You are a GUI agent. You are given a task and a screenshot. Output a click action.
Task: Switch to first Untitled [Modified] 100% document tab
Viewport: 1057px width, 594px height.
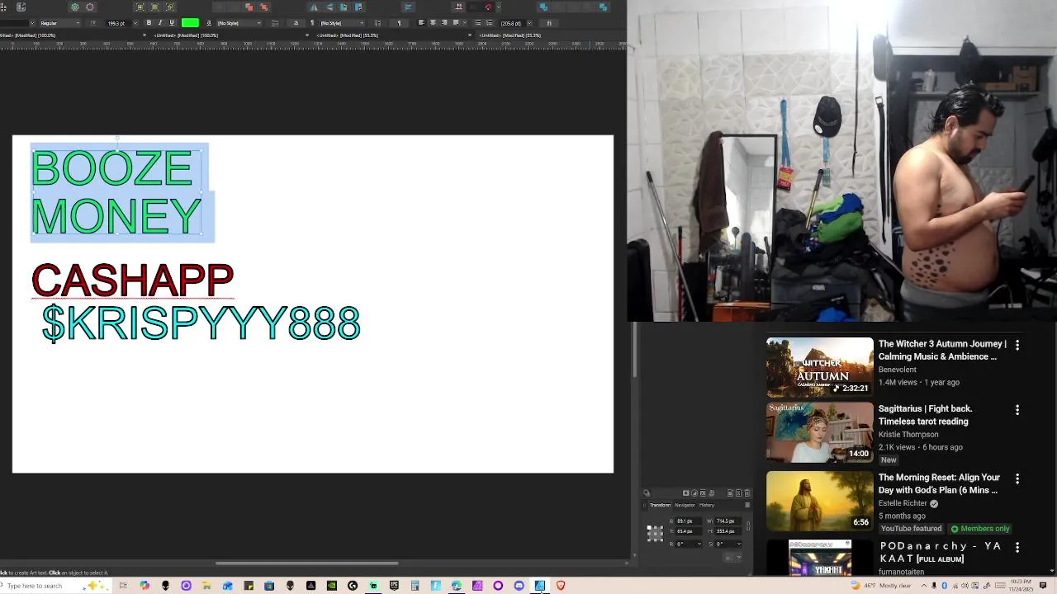(27, 35)
